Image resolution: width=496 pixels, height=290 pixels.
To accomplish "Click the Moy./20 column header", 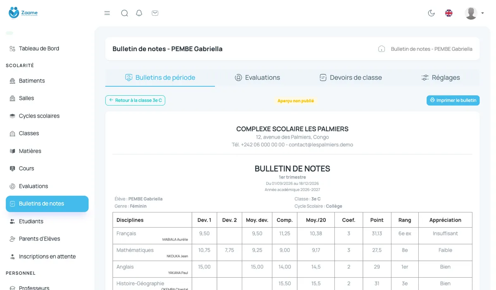I will pyautogui.click(x=316, y=220).
